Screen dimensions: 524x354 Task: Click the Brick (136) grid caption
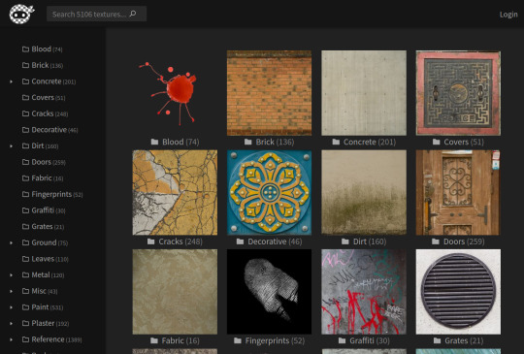(270, 142)
